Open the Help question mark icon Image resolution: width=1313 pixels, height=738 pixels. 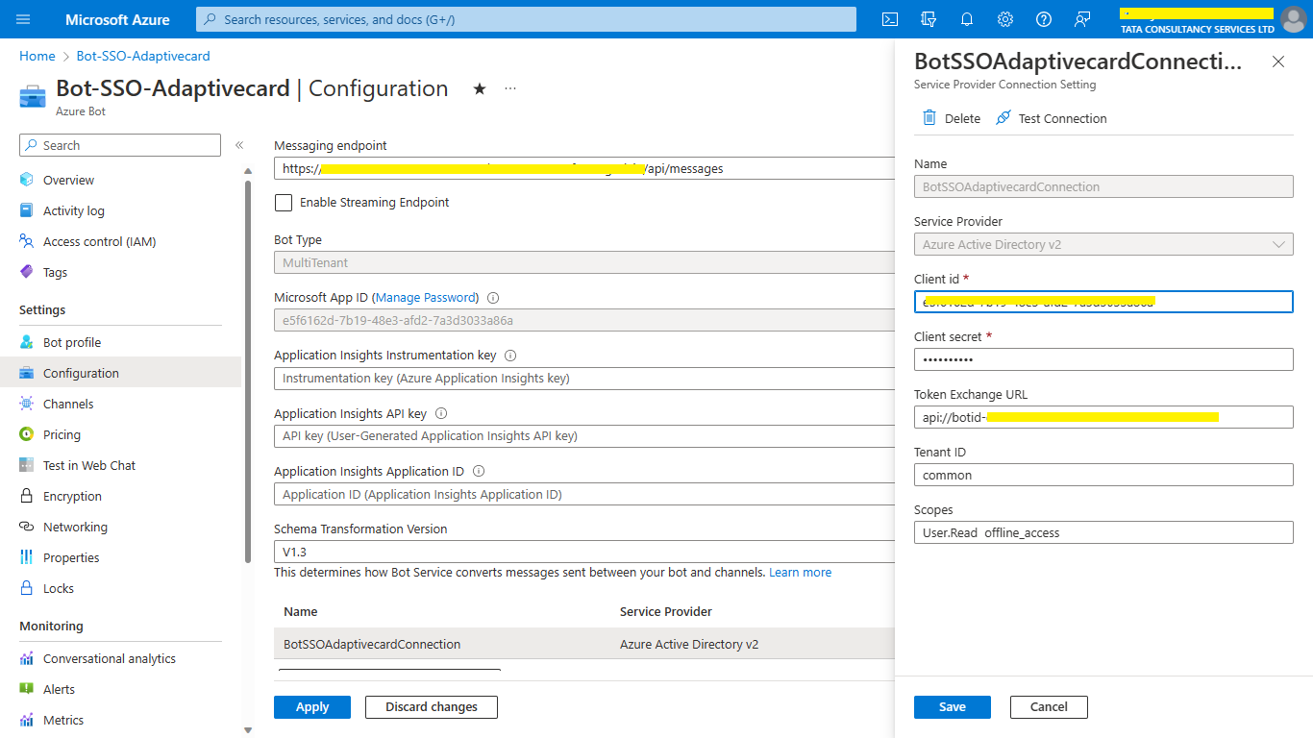point(1044,19)
